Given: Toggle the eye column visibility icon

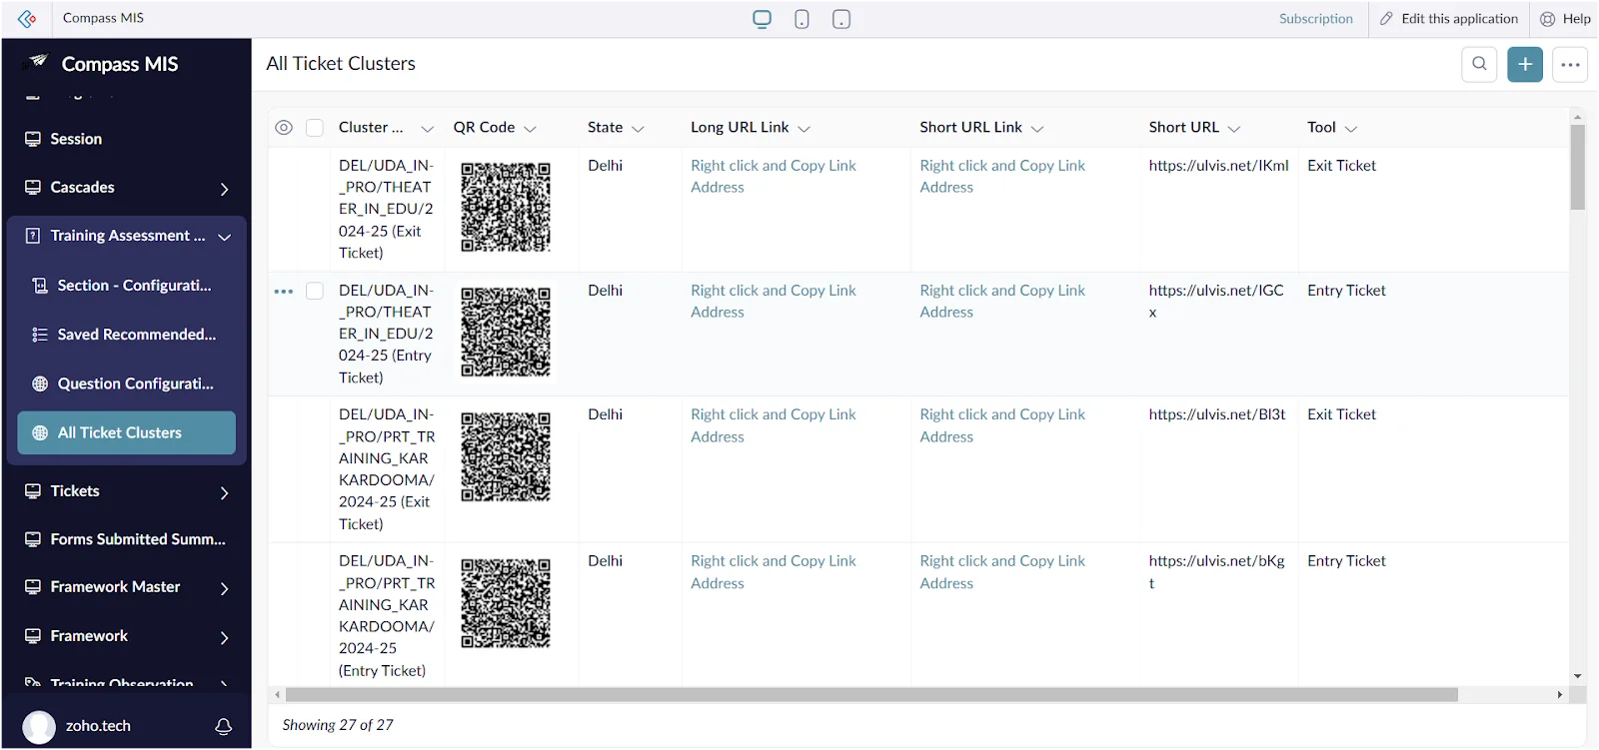Looking at the screenshot, I should (x=284, y=128).
